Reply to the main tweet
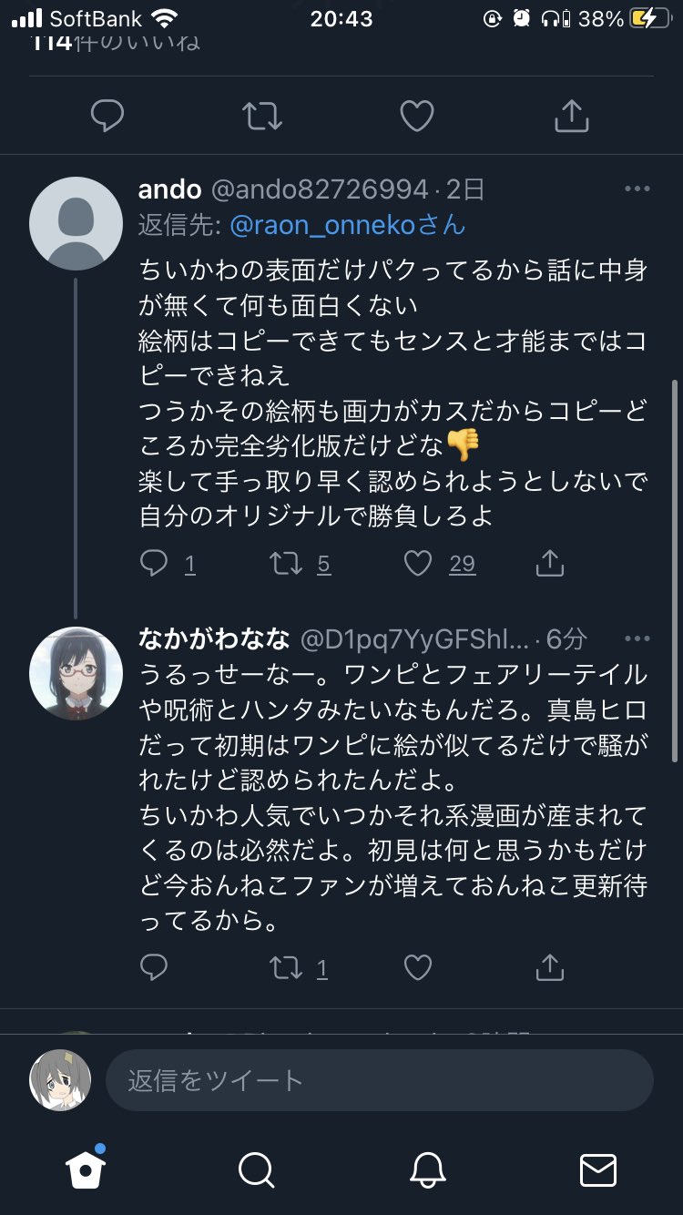The width and height of the screenshot is (683, 1215). pos(107,116)
